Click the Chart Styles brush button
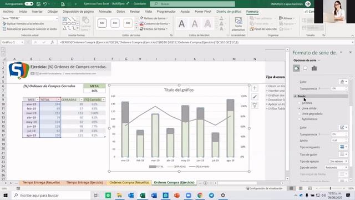355x200 pixels. pyautogui.click(x=255, y=97)
